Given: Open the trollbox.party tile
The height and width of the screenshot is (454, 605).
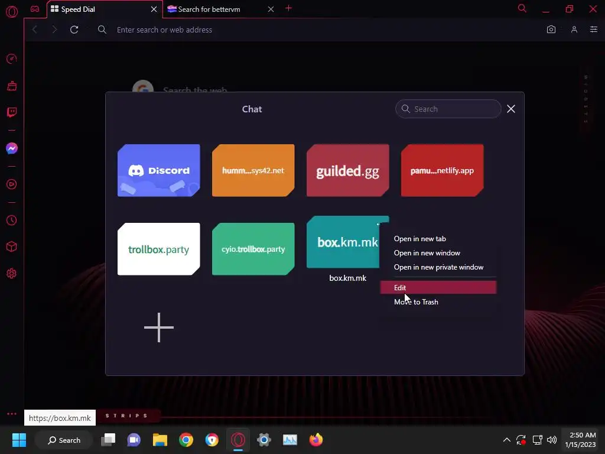Looking at the screenshot, I should [158, 249].
